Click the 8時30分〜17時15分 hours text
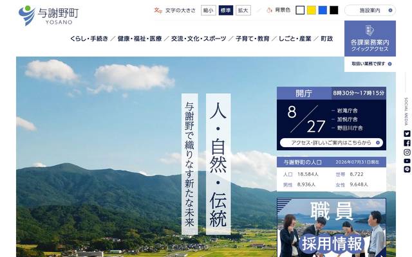This screenshot has height=257, width=412. (x=359, y=93)
